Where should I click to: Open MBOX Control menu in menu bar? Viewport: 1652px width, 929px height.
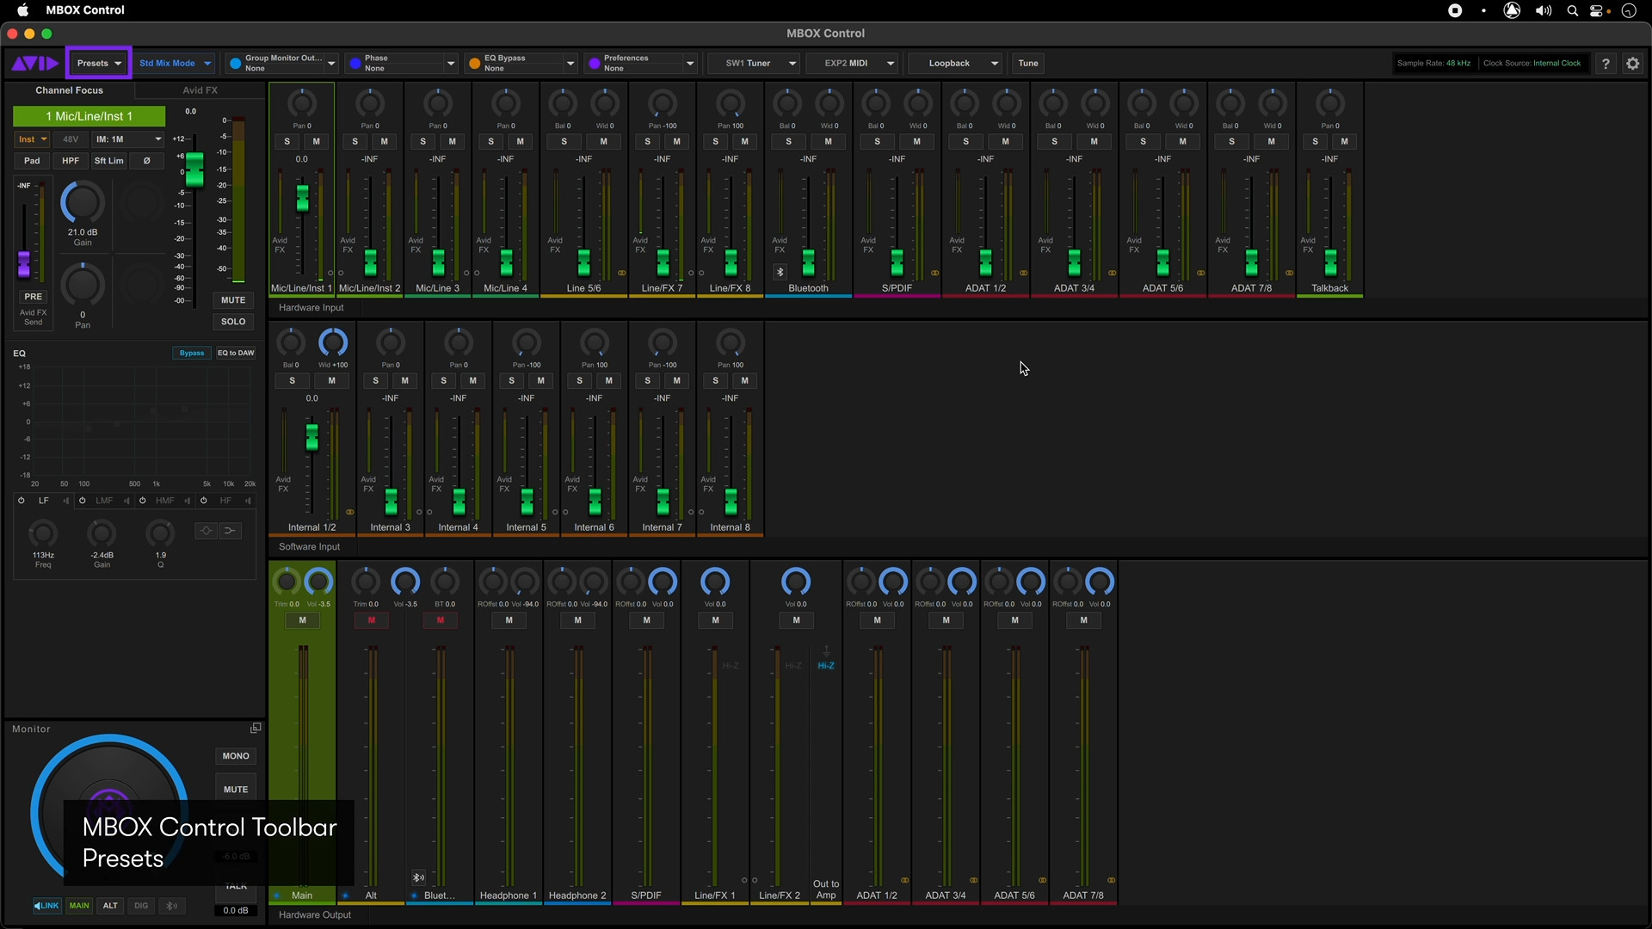[x=84, y=10]
